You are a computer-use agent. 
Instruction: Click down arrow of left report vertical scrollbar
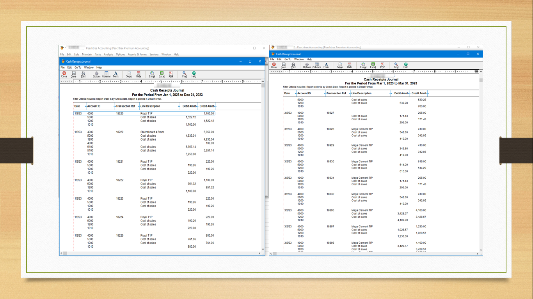263,249
